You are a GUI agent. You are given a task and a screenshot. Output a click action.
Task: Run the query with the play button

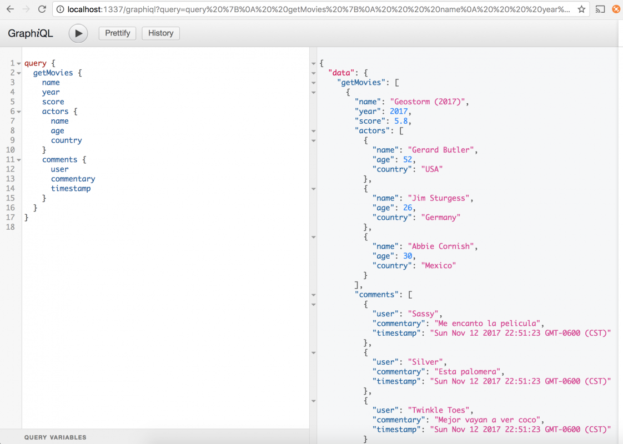(78, 33)
